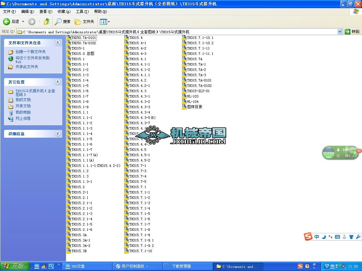The height and width of the screenshot is (271, 362).
Task: Click the address bar path field
Action: click(177, 32)
